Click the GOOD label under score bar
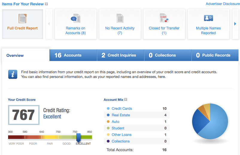This screenshot has width=240, height=155. tap(66, 144)
